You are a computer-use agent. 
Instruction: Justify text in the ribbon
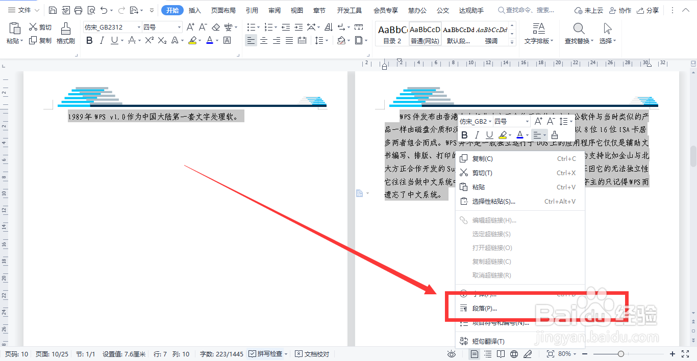tap(289, 40)
